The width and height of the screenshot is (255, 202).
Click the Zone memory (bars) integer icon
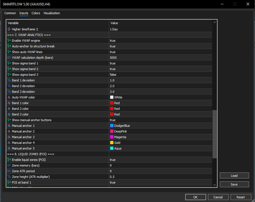(x=9, y=165)
